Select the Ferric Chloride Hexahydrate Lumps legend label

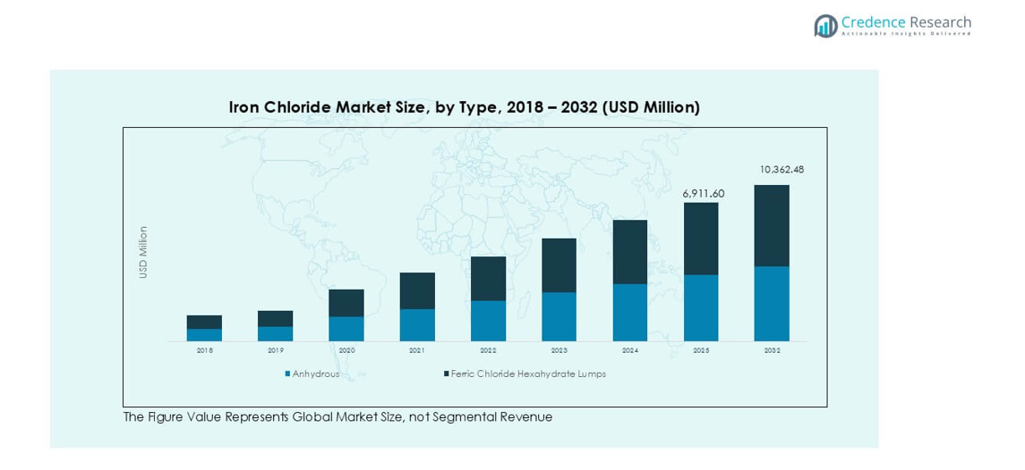tap(528, 374)
